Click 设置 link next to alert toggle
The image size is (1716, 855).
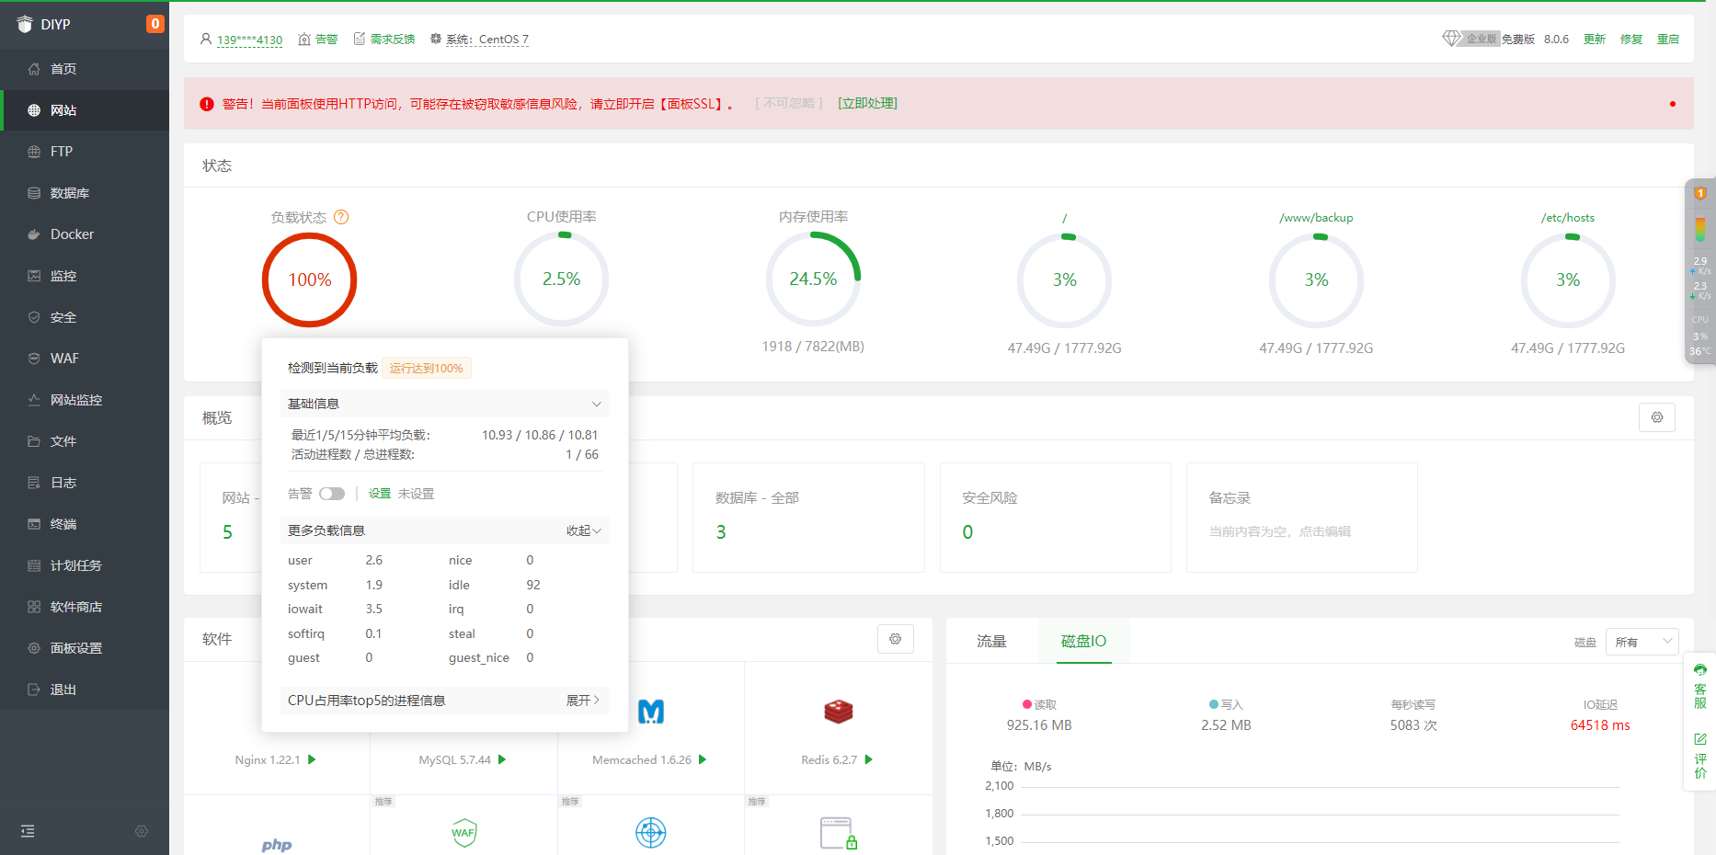point(380,494)
